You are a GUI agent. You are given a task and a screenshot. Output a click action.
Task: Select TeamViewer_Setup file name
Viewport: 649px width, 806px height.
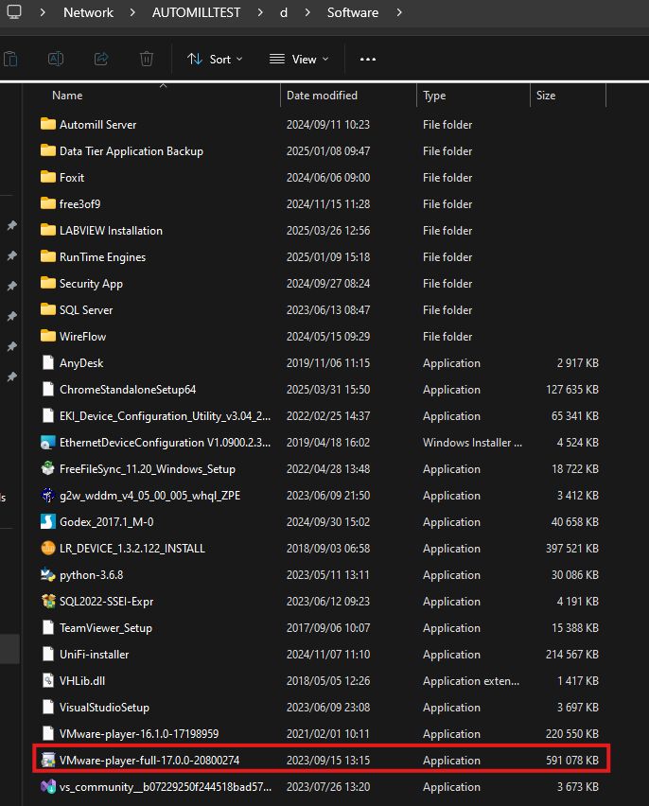[x=106, y=628]
